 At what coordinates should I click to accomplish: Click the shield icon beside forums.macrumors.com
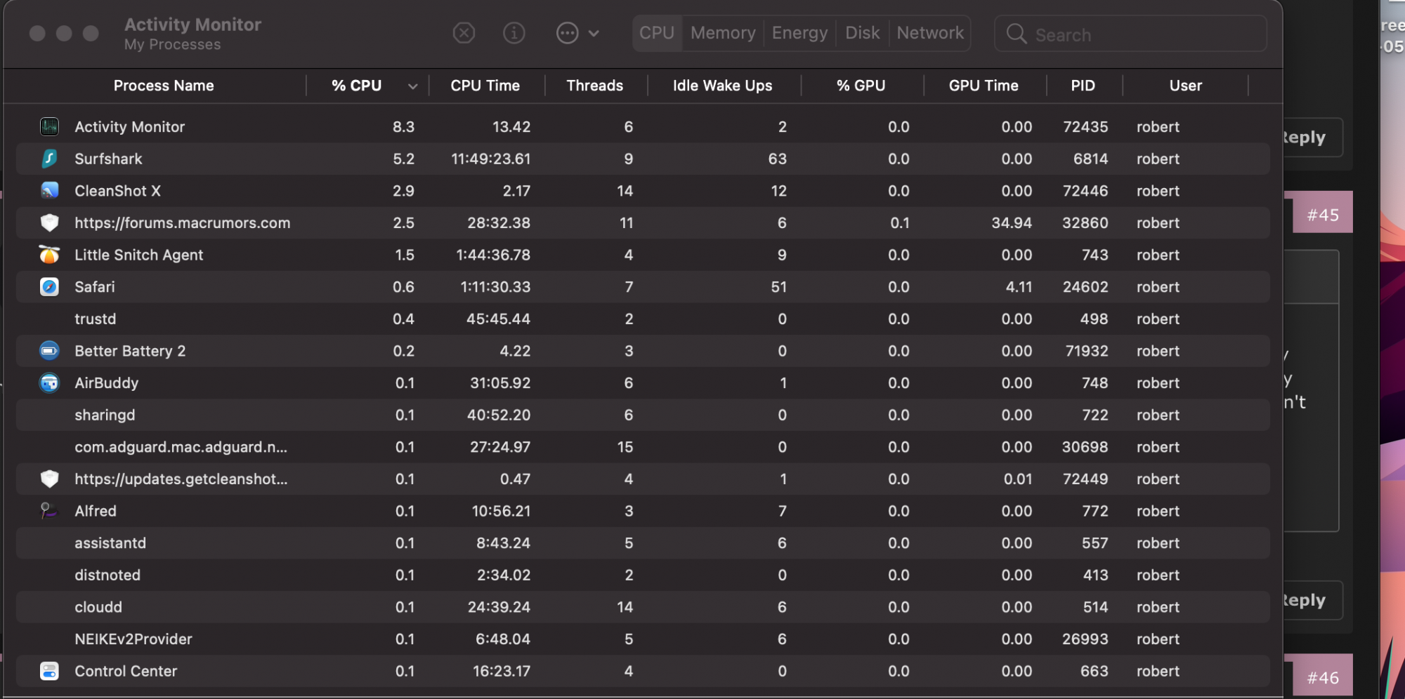click(x=49, y=222)
